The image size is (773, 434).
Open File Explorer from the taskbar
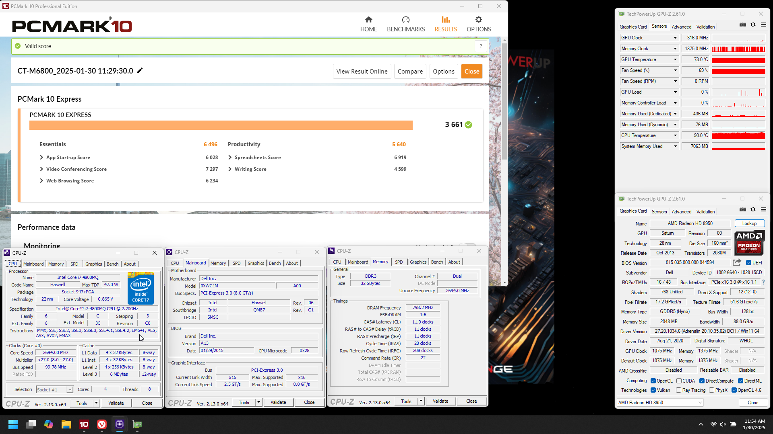(66, 424)
